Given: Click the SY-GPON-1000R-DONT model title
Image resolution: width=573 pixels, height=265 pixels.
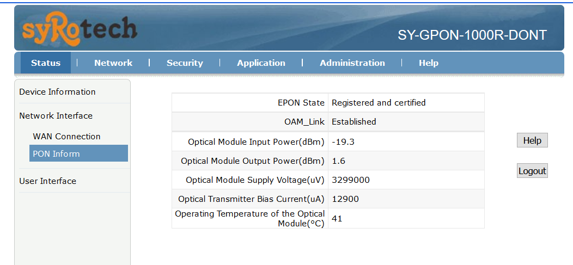Looking at the screenshot, I should (x=472, y=35).
